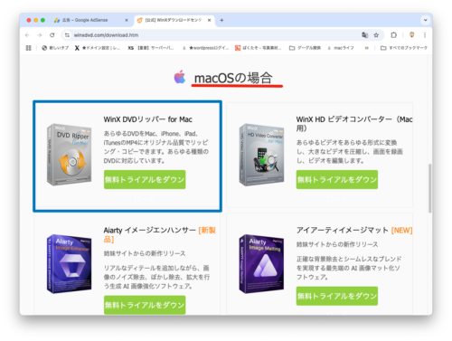452x341 pixels.
Task: Open the WinX DVDリッパー for Mac title
Action: [148, 119]
